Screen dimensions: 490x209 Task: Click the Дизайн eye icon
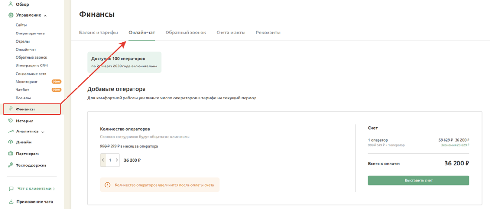pyautogui.click(x=11, y=142)
